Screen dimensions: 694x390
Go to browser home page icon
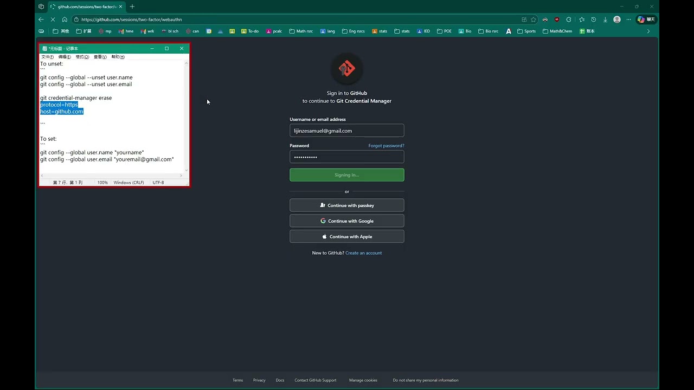[x=65, y=19]
